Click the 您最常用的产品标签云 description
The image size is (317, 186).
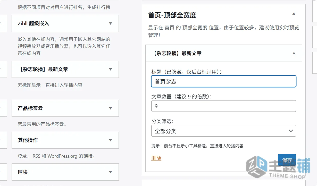click(x=42, y=124)
